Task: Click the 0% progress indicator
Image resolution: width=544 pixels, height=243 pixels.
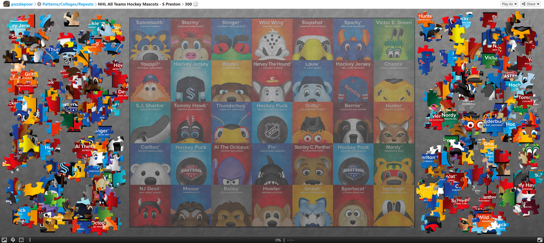Action: pyautogui.click(x=278, y=240)
